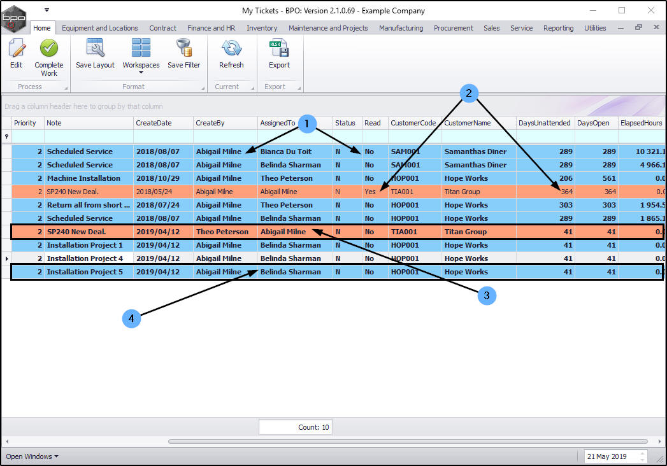
Task: Sort by the Read column header
Action: [x=375, y=123]
